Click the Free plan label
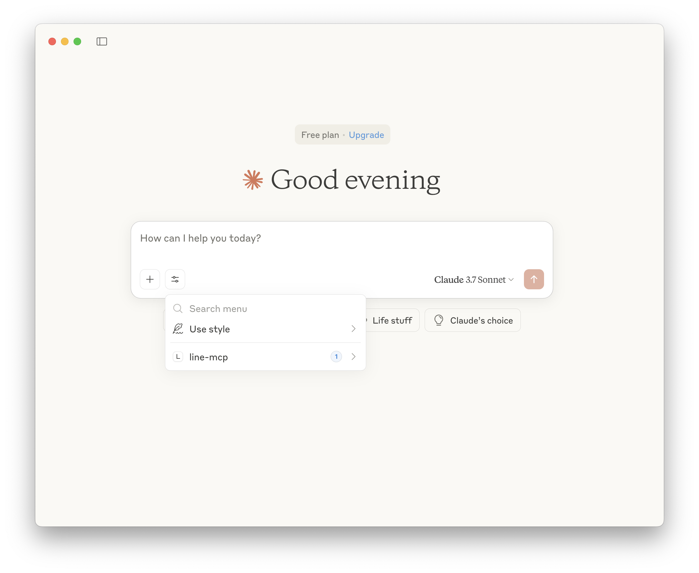Screen dimensions: 699x573 [x=320, y=135]
